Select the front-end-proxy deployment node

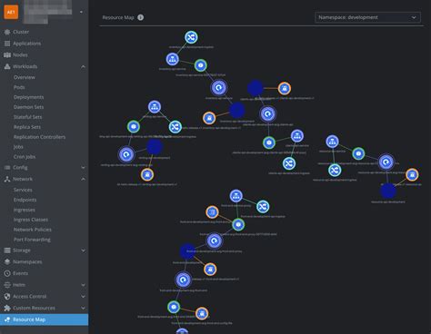click(215, 241)
